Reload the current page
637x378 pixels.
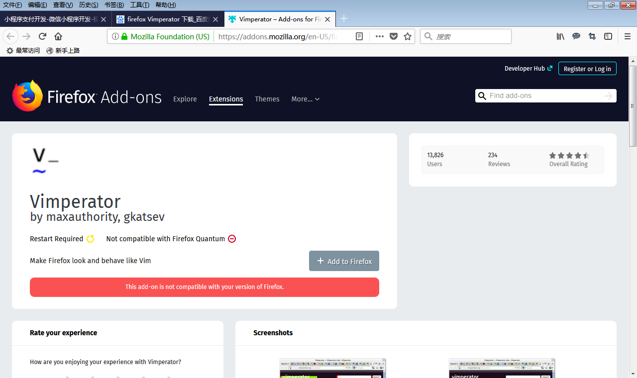tap(43, 36)
